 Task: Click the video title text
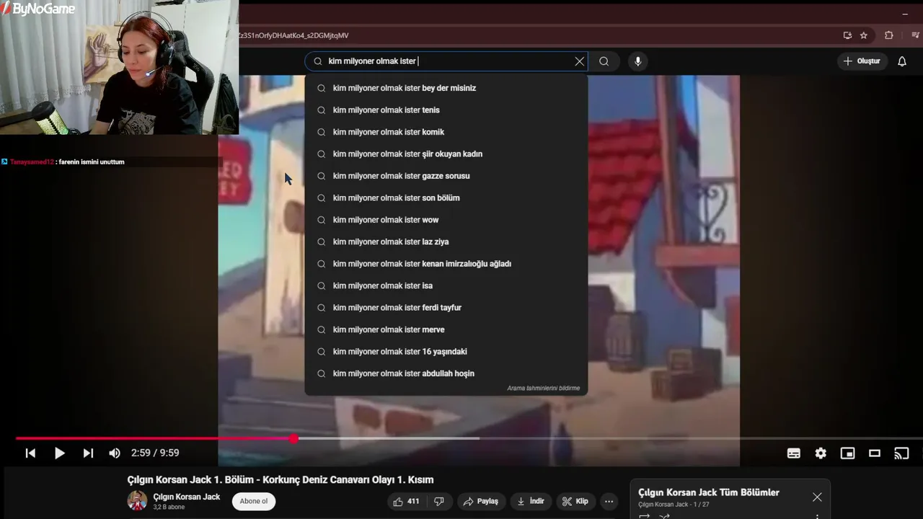(281, 480)
